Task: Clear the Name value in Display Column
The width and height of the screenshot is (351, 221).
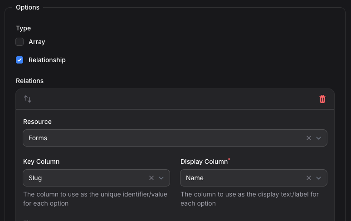Action: point(309,178)
